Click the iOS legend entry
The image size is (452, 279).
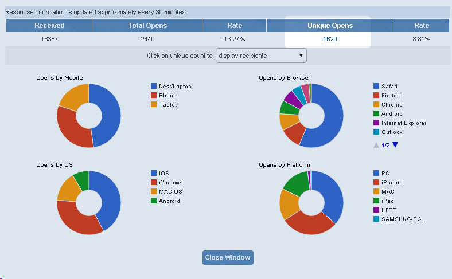(x=160, y=174)
